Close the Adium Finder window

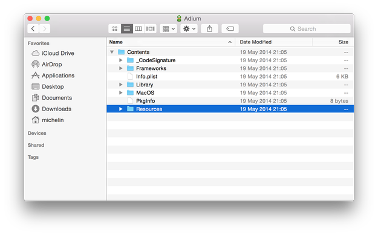click(30, 18)
